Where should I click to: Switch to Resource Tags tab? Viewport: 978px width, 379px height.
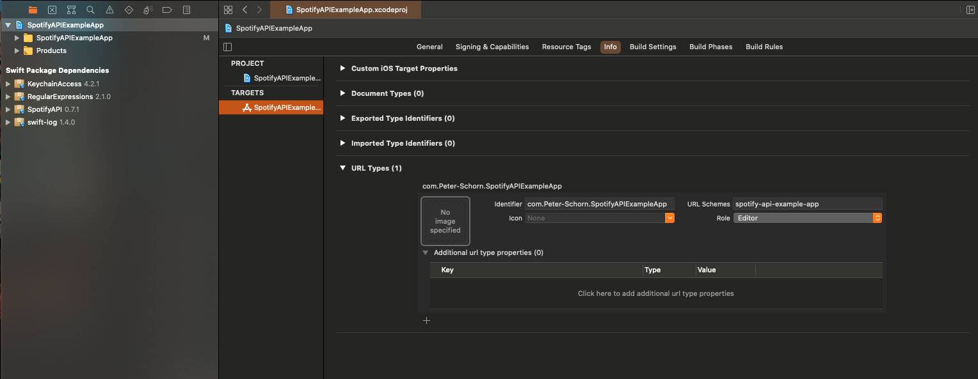(566, 47)
